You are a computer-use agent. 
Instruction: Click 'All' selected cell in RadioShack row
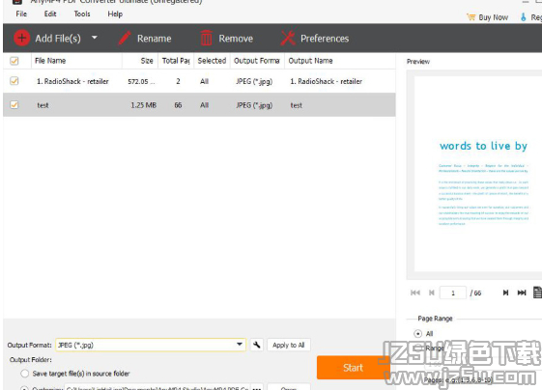[x=204, y=81]
